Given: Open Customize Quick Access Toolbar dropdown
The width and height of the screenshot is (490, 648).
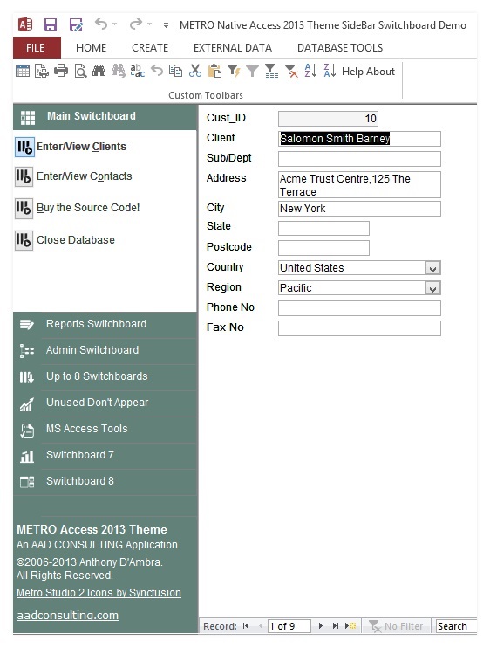Looking at the screenshot, I should (x=166, y=25).
